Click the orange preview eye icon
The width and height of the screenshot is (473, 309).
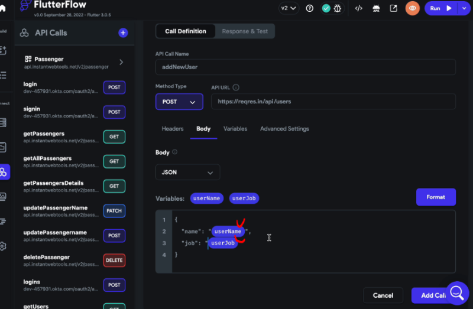412,8
